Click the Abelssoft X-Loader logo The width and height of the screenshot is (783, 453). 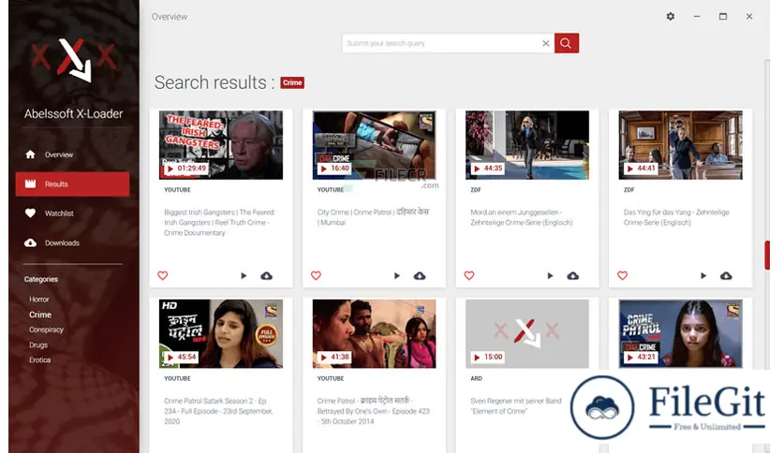coord(73,60)
